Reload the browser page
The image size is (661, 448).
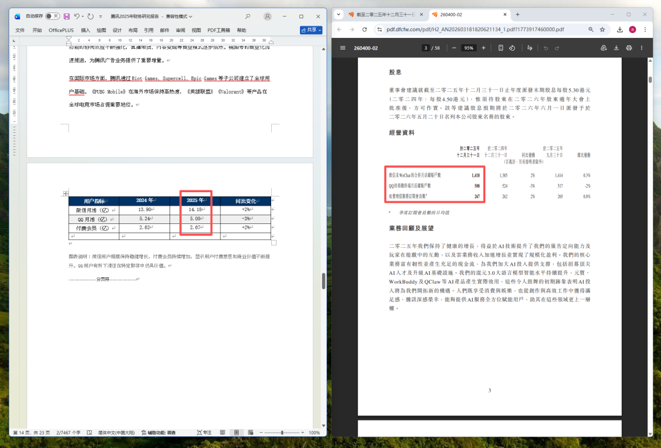coord(364,29)
